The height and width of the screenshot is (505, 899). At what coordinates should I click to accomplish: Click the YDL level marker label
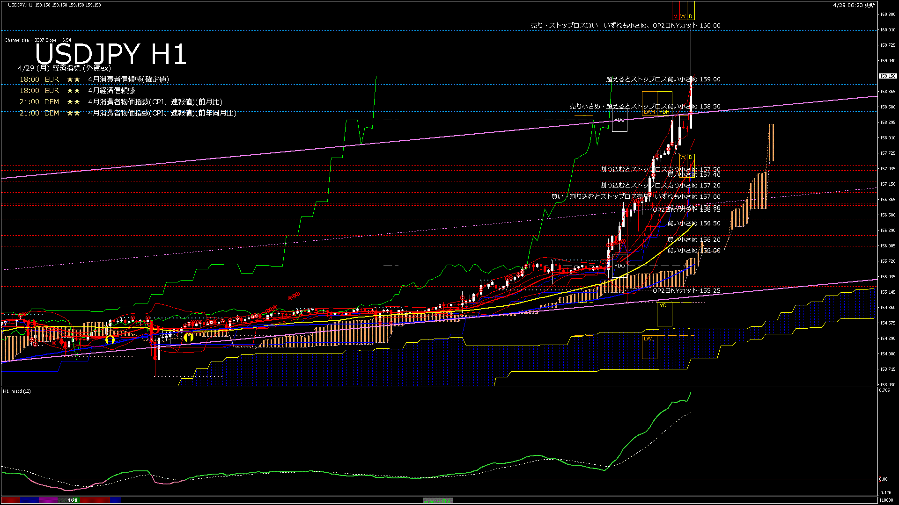[x=664, y=305]
